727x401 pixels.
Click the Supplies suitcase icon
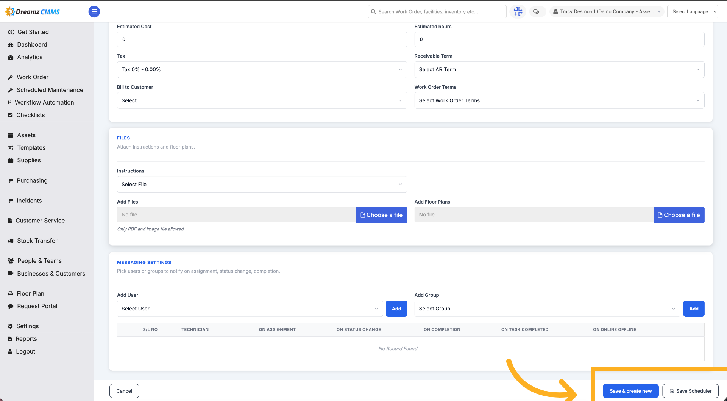pos(11,160)
